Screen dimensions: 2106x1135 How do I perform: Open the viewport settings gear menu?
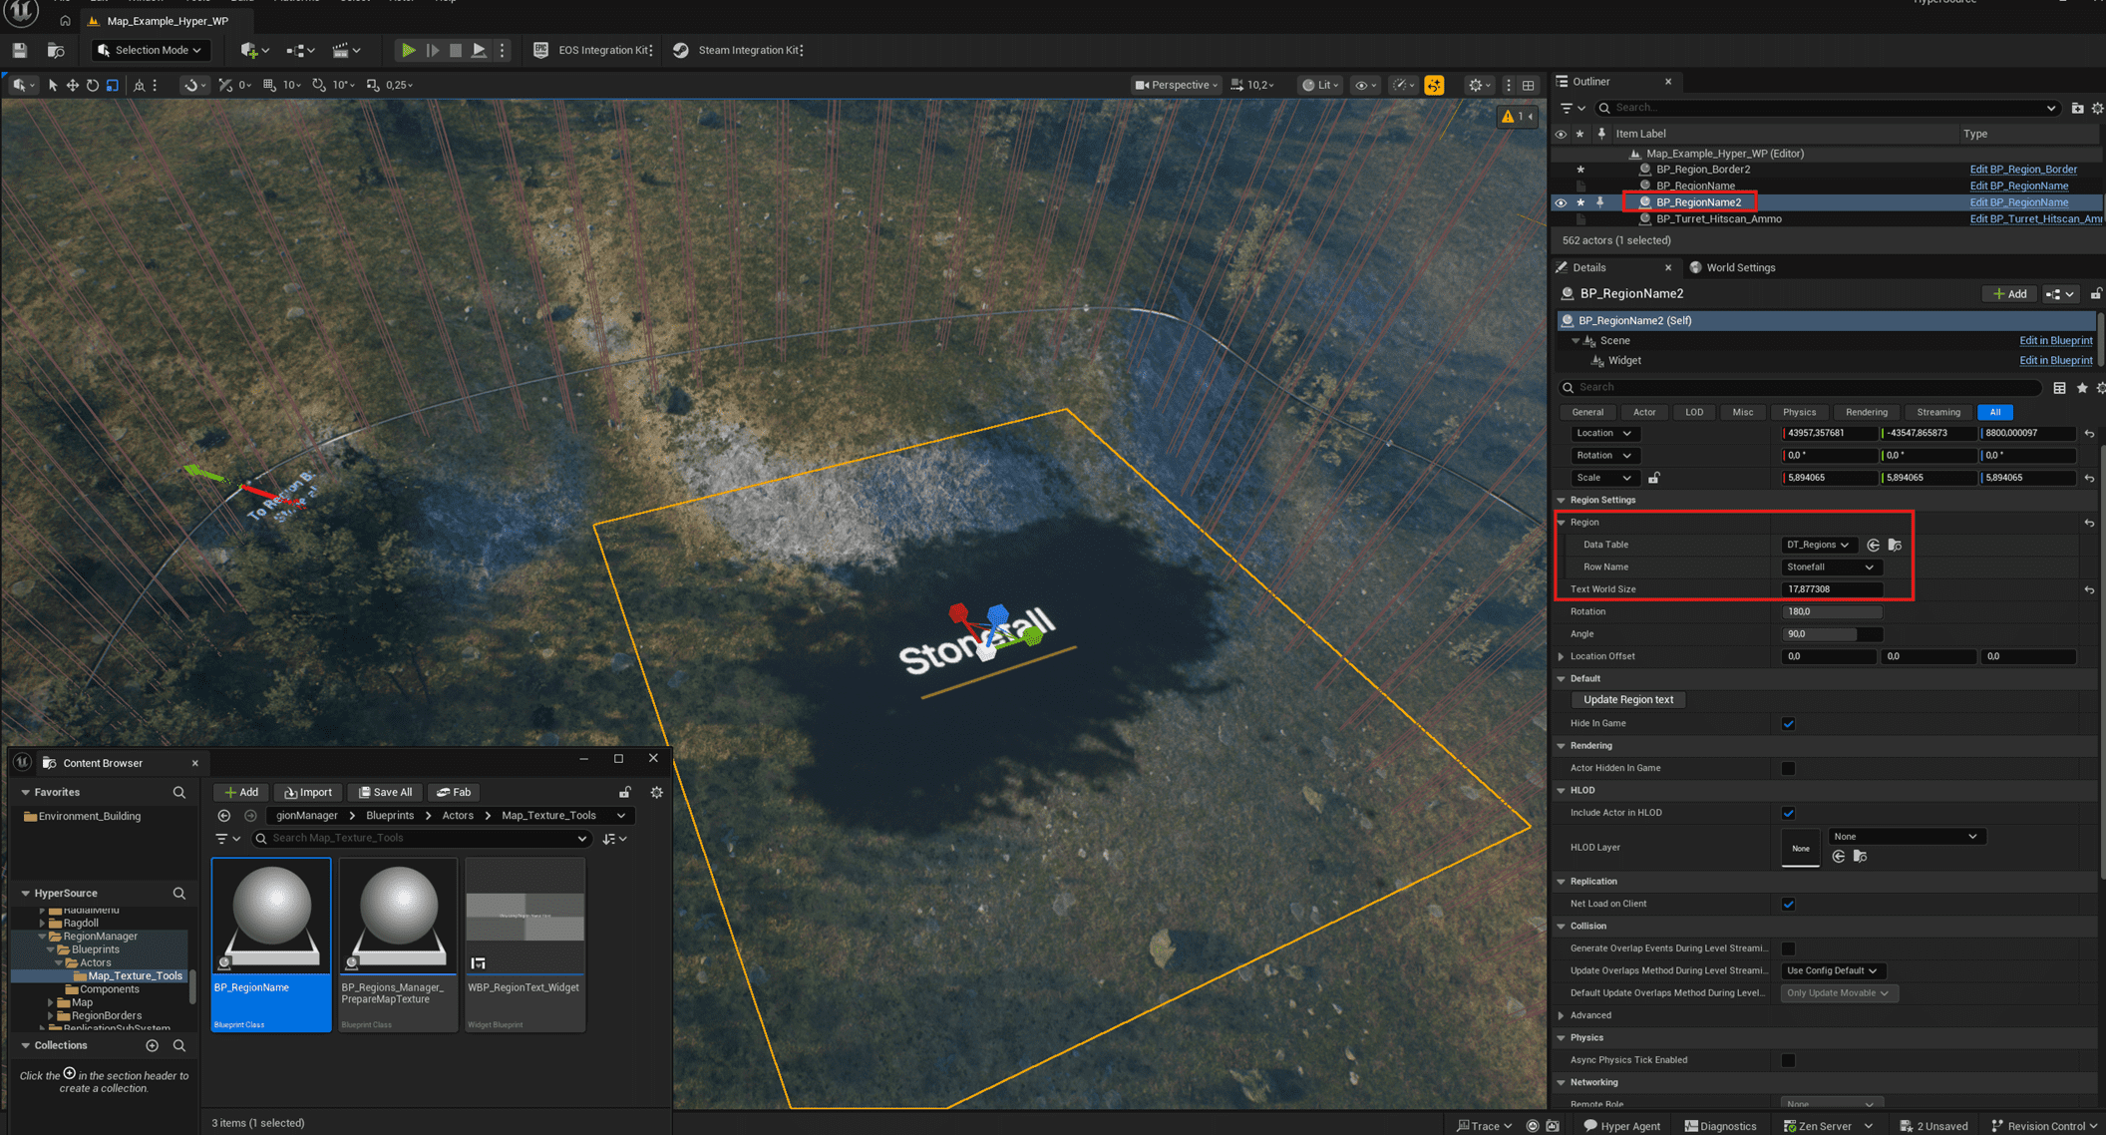pos(1479,85)
